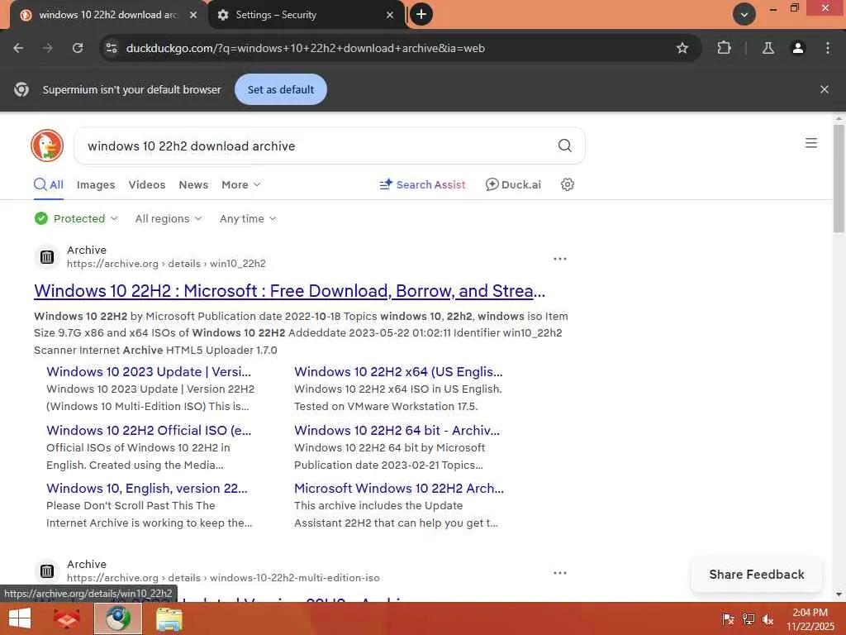Switch to Images results tab
The width and height of the screenshot is (846, 635).
(96, 184)
